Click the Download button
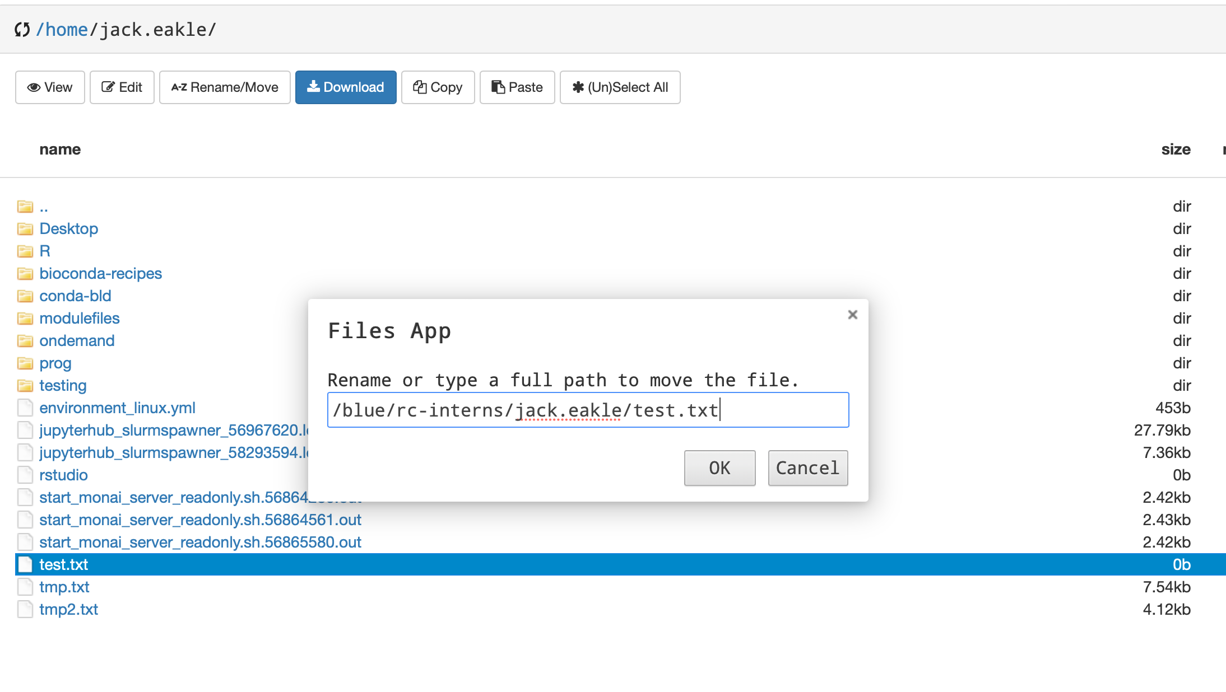This screenshot has width=1226, height=692. pos(346,87)
